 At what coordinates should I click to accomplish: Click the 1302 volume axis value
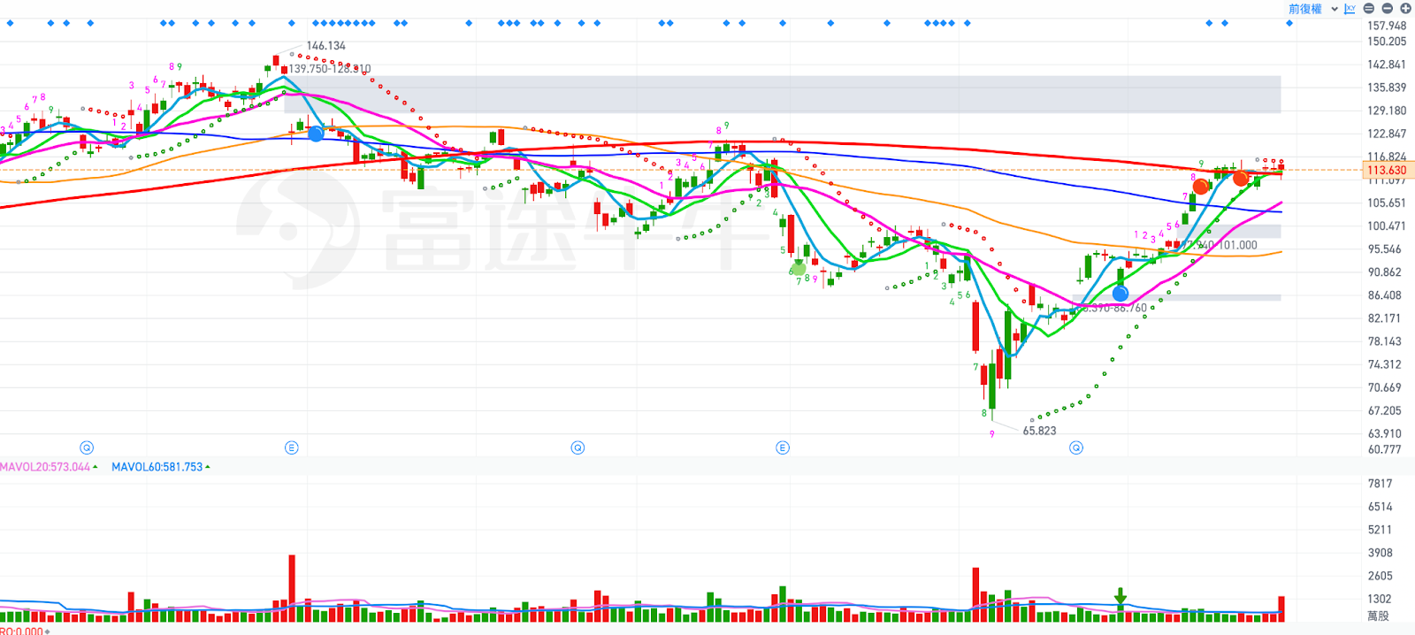(x=1380, y=599)
